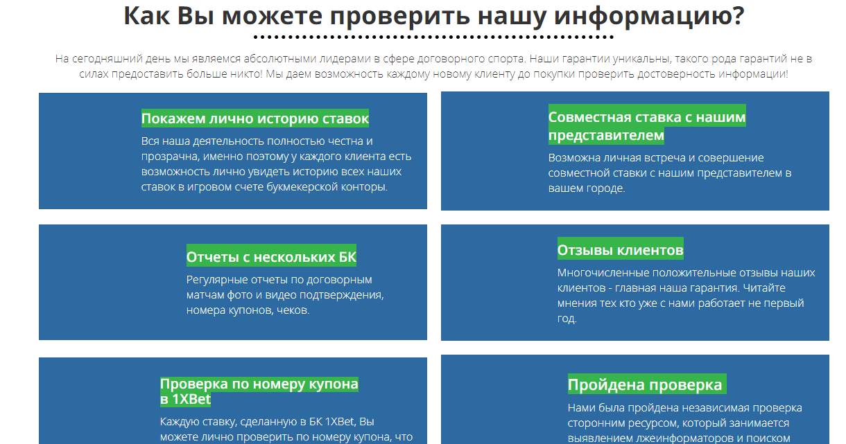
Task: Click the text starting 'Каждую ставку, сделанную в БК 1XBet'
Action: click(286, 429)
